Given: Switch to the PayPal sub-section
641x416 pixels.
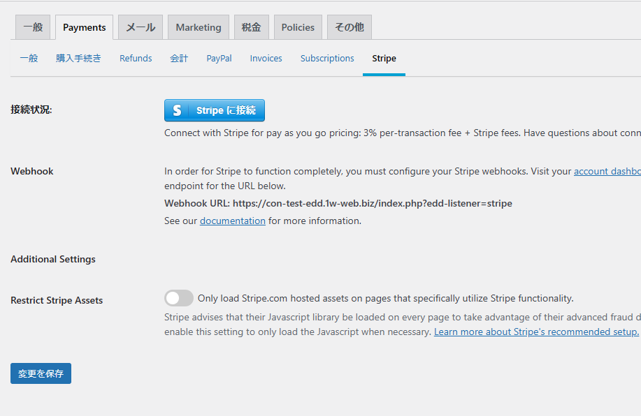Looking at the screenshot, I should (219, 59).
